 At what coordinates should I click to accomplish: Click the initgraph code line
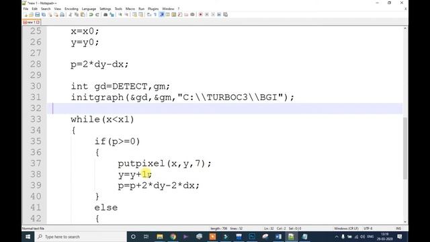pyautogui.click(x=182, y=97)
